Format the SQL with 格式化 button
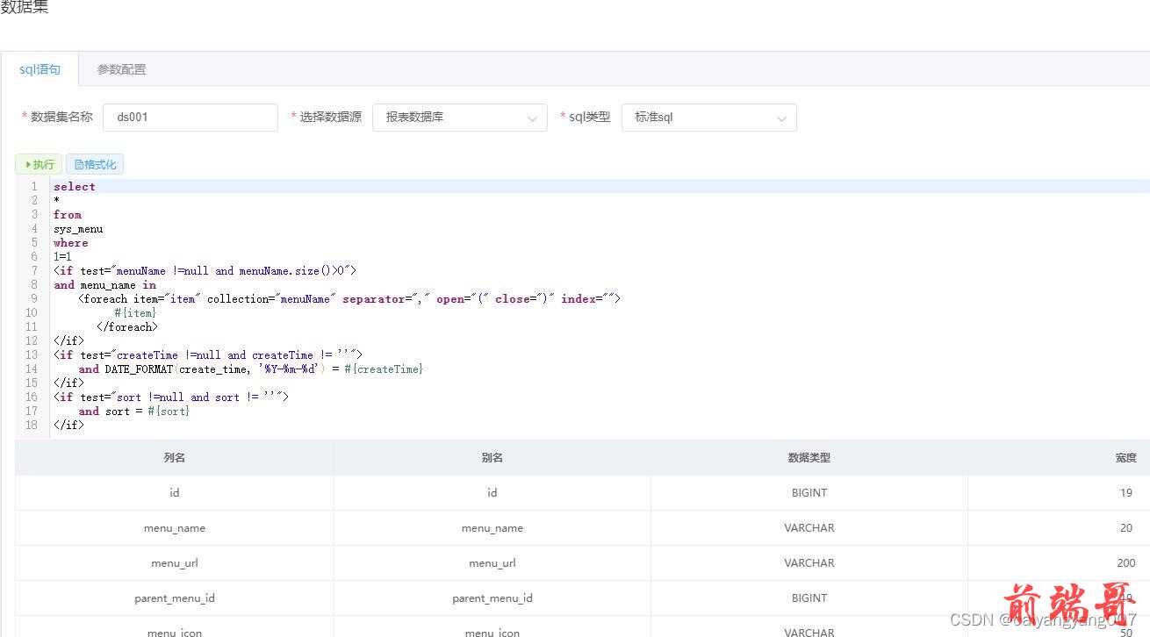Image resolution: width=1150 pixels, height=637 pixels. 95,164
